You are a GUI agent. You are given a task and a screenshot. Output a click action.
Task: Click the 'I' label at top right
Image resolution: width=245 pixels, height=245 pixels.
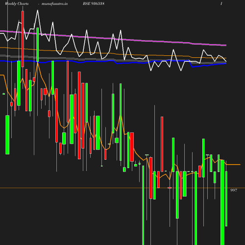[x=221, y=3]
